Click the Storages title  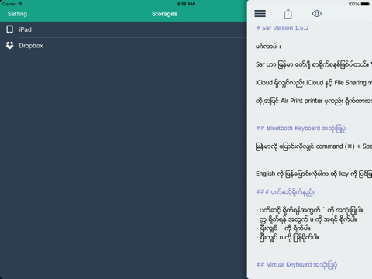pos(164,14)
